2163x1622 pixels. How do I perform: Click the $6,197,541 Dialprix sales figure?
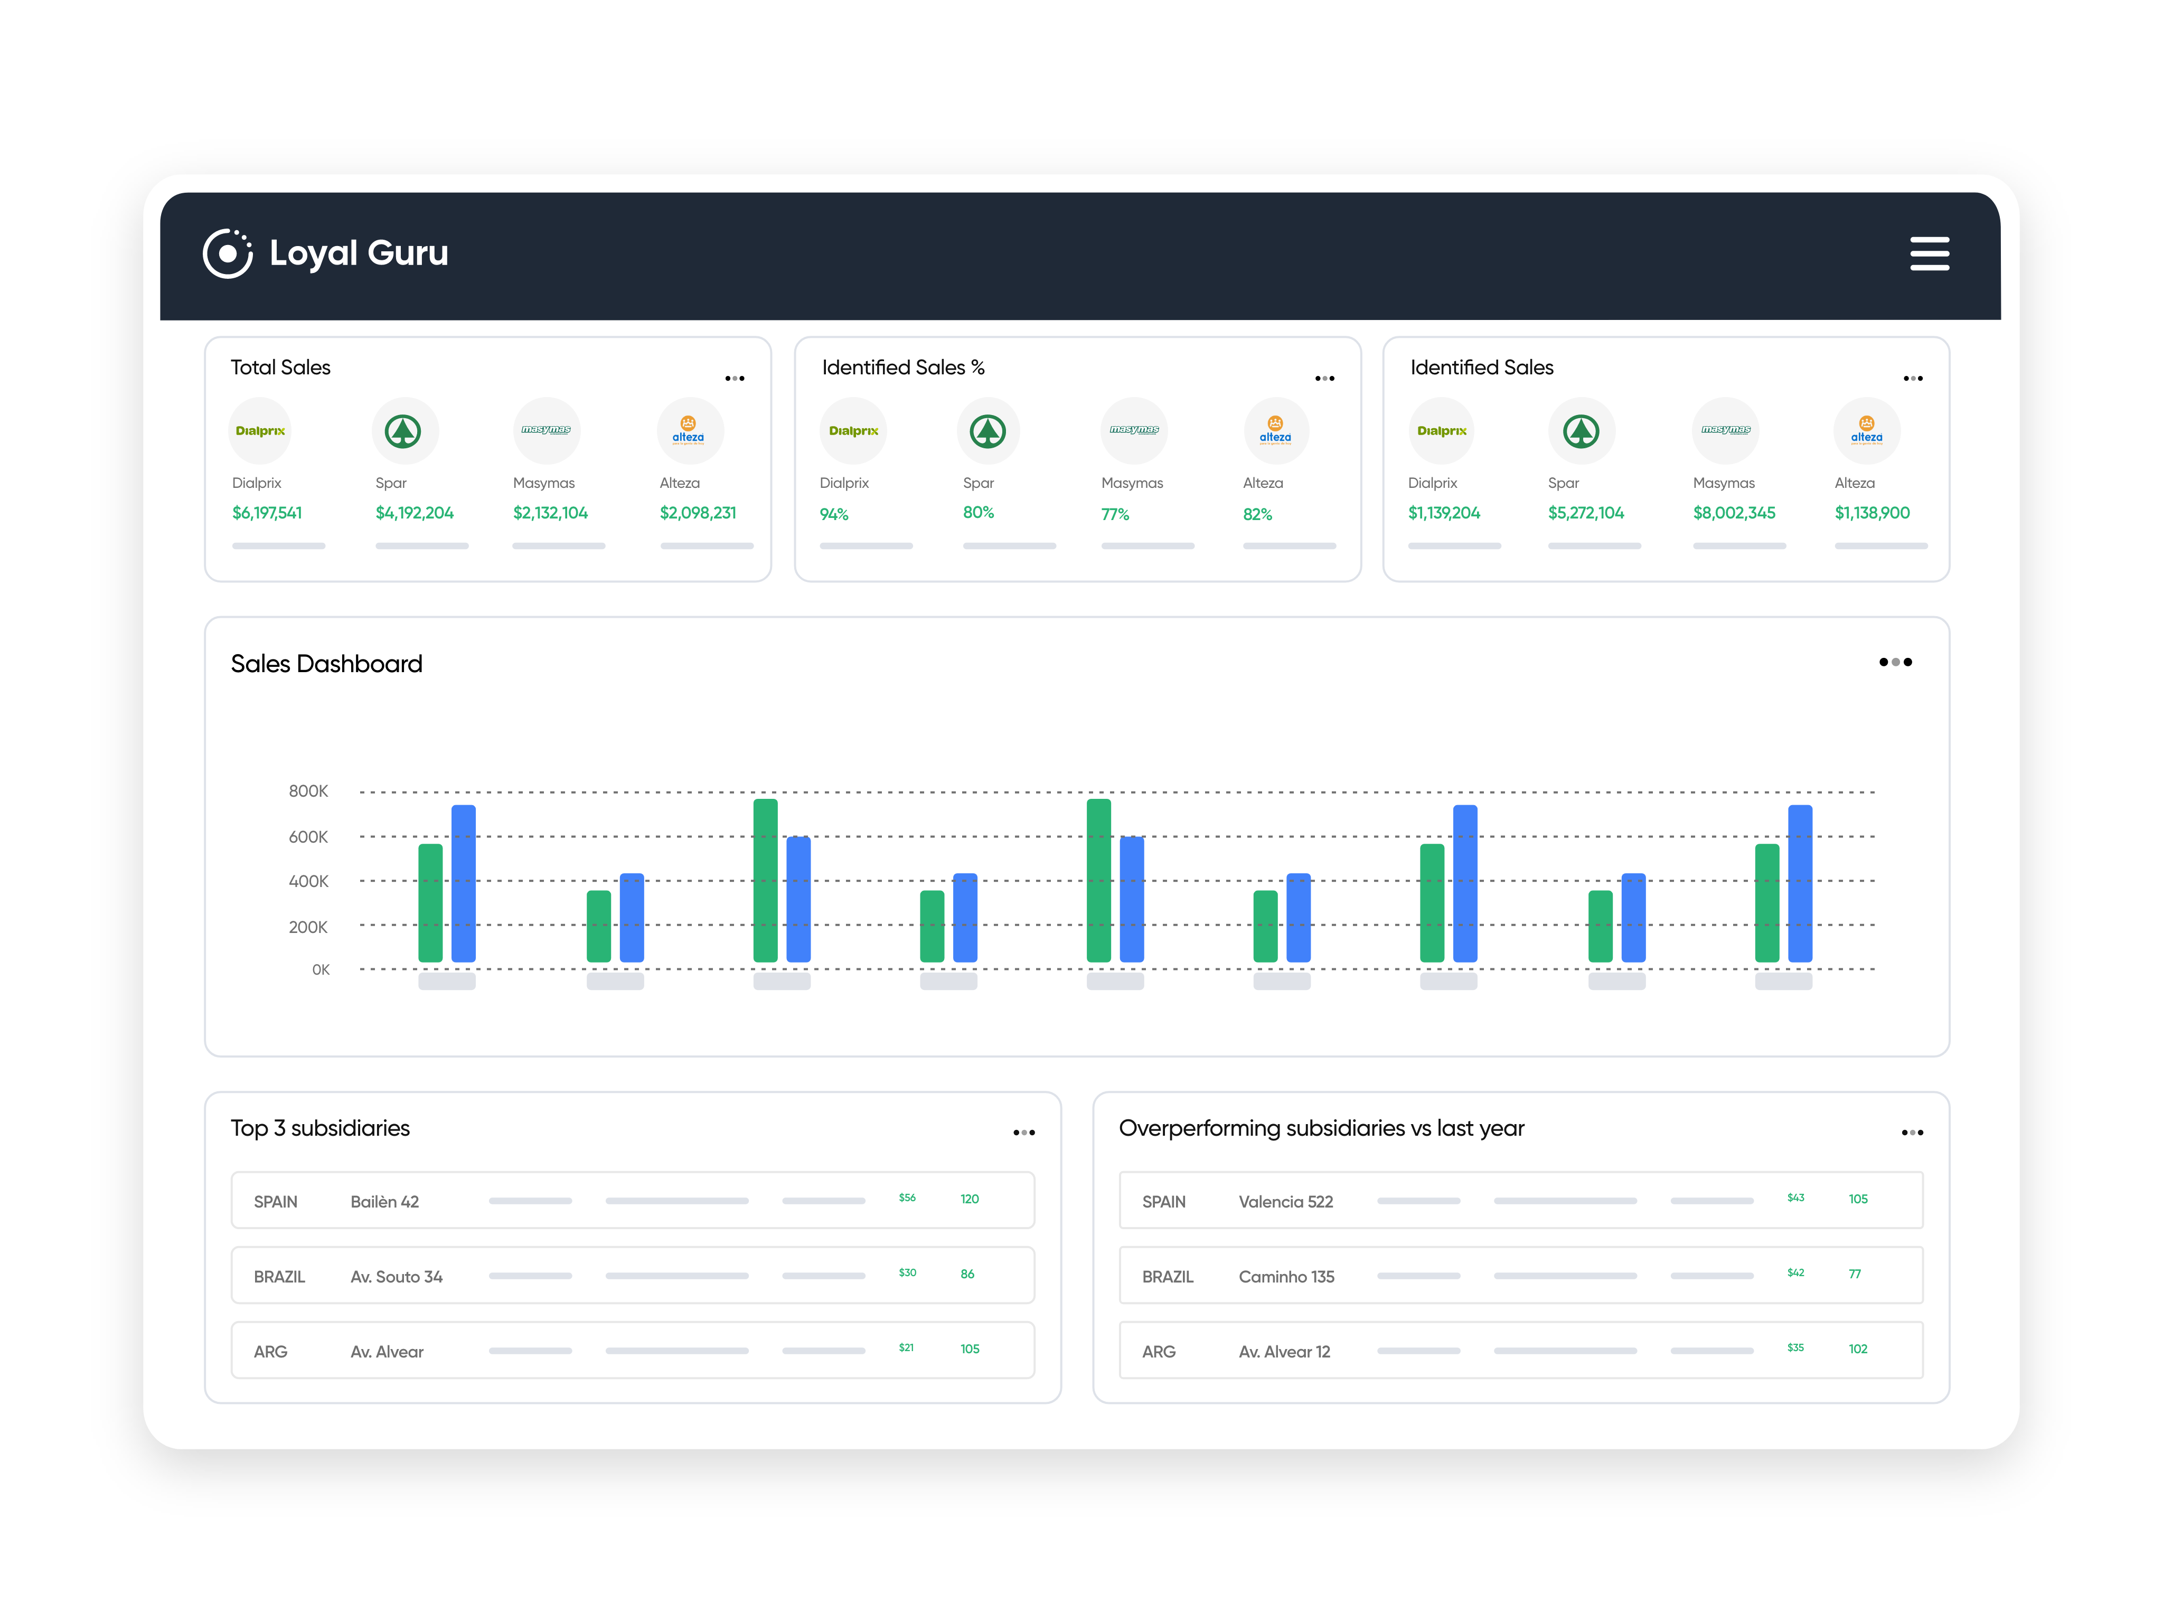tap(266, 512)
